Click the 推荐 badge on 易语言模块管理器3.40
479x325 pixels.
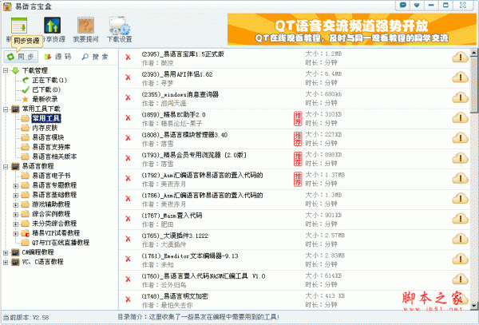click(298, 139)
